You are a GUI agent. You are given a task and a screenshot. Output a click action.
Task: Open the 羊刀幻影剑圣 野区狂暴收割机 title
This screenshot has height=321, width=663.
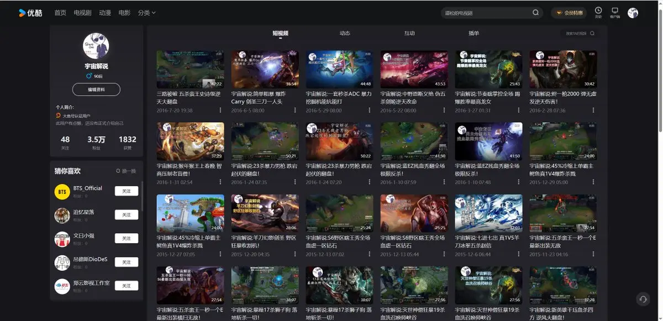point(264,241)
